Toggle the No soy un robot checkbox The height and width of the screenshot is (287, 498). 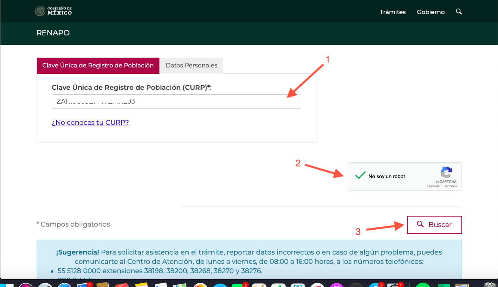[360, 176]
